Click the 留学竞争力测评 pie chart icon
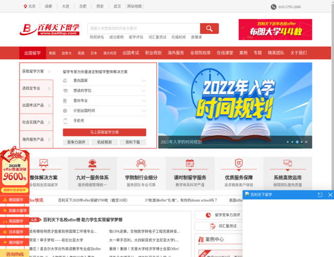The height and width of the screenshot is (257, 334). (x=208, y=215)
